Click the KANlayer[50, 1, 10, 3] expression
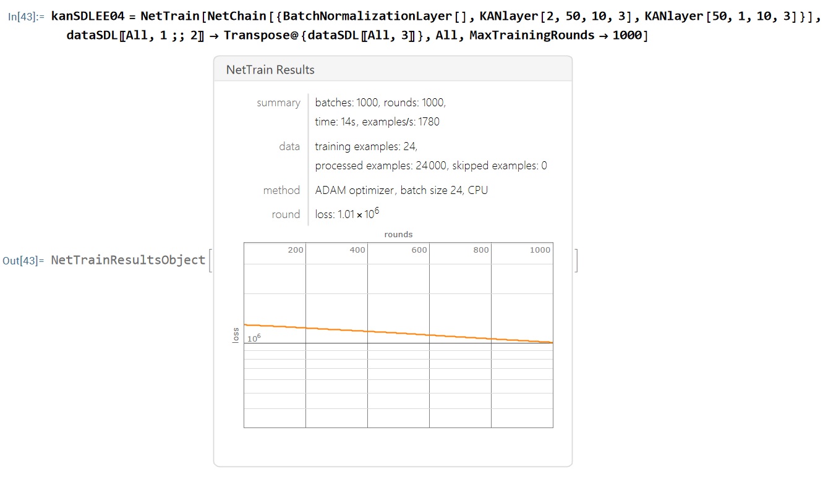The image size is (836, 501). click(x=720, y=17)
